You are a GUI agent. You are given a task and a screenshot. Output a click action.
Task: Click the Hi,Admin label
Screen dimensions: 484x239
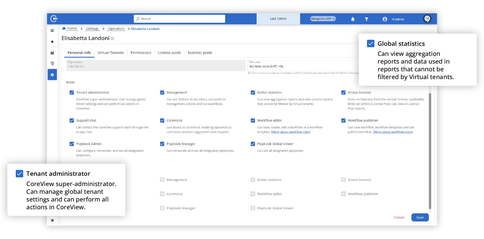click(x=398, y=19)
